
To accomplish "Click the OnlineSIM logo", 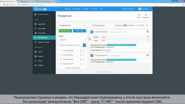I will pyautogui.click(x=40, y=9).
